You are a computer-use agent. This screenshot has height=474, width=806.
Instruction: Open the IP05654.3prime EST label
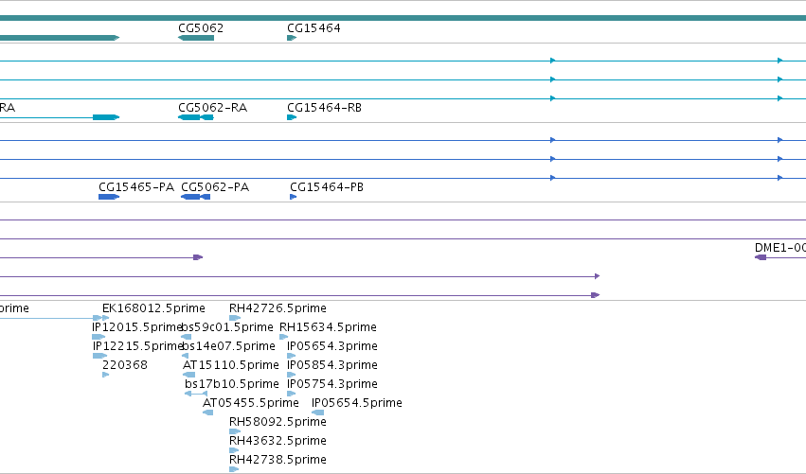point(332,346)
